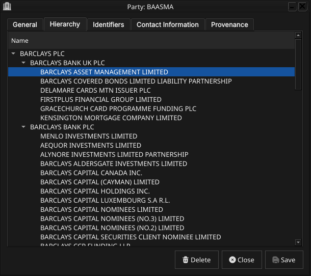
Task: Close the Party window via title bar X
Action: (x=302, y=7)
